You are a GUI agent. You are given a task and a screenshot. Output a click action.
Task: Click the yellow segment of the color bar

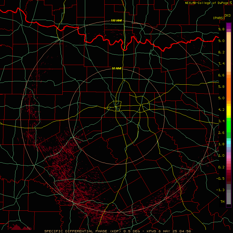pos(229,111)
